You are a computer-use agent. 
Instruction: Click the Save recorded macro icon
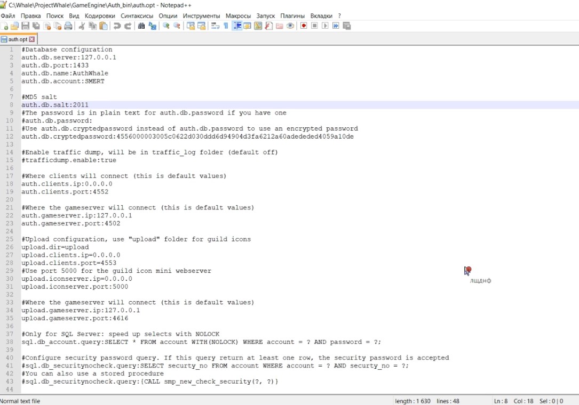click(347, 26)
